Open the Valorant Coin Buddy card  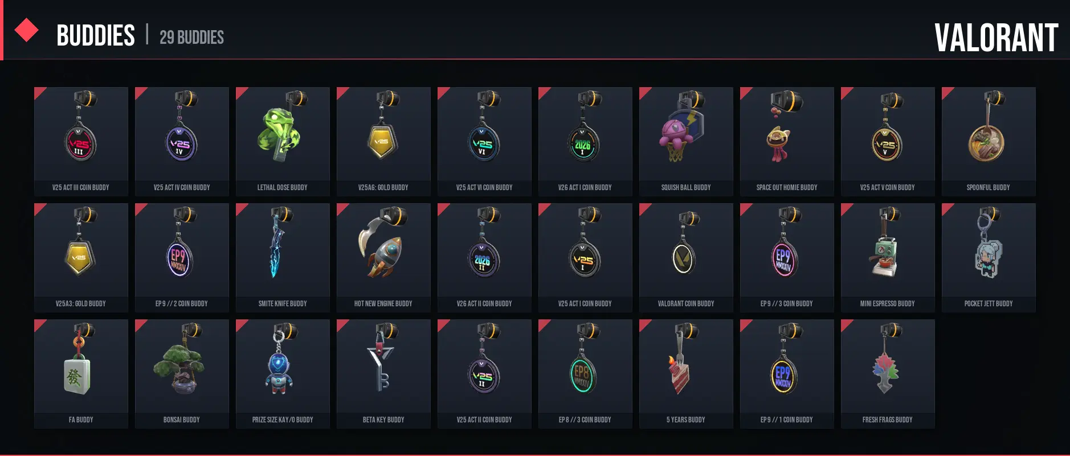tap(685, 257)
